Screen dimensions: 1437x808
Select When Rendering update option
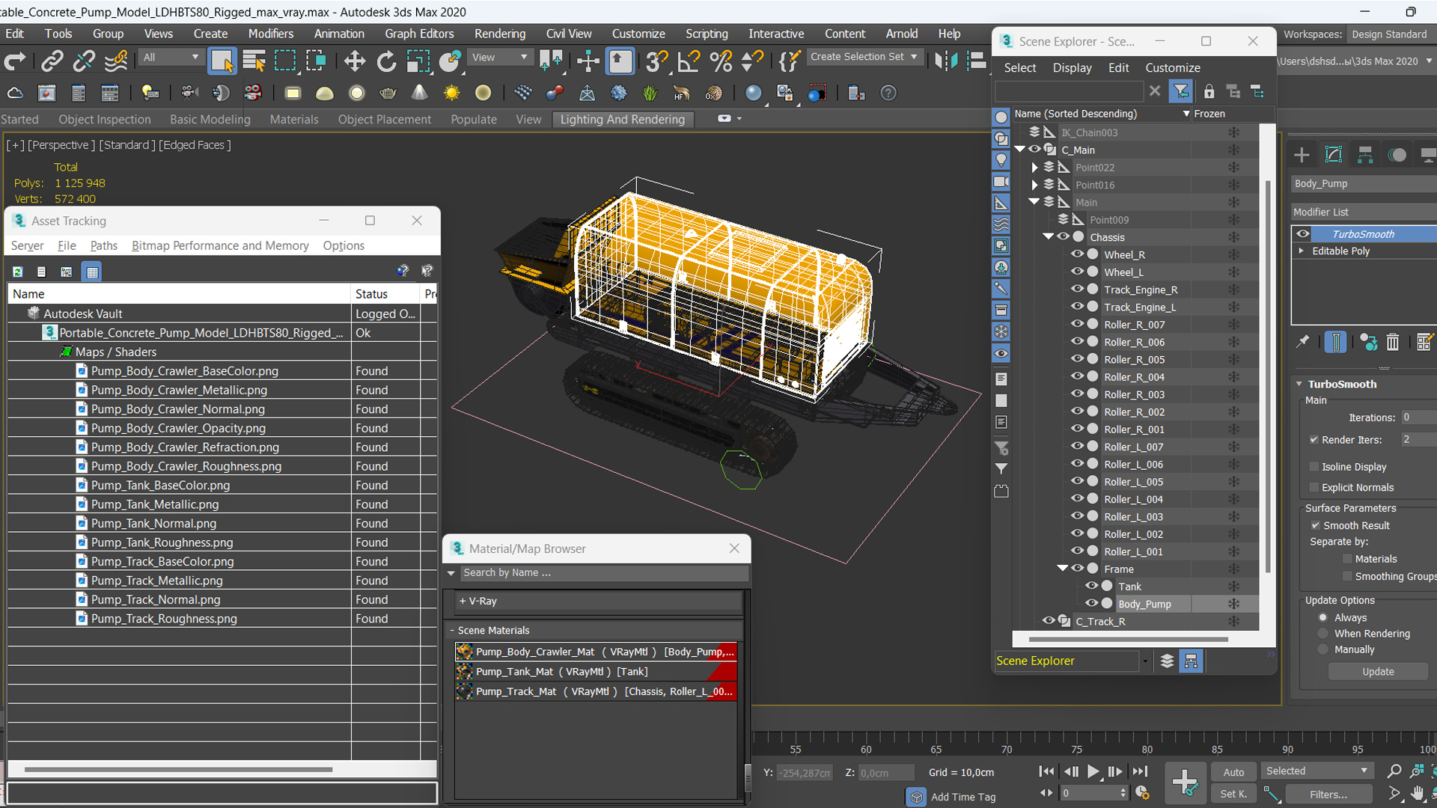(x=1322, y=634)
